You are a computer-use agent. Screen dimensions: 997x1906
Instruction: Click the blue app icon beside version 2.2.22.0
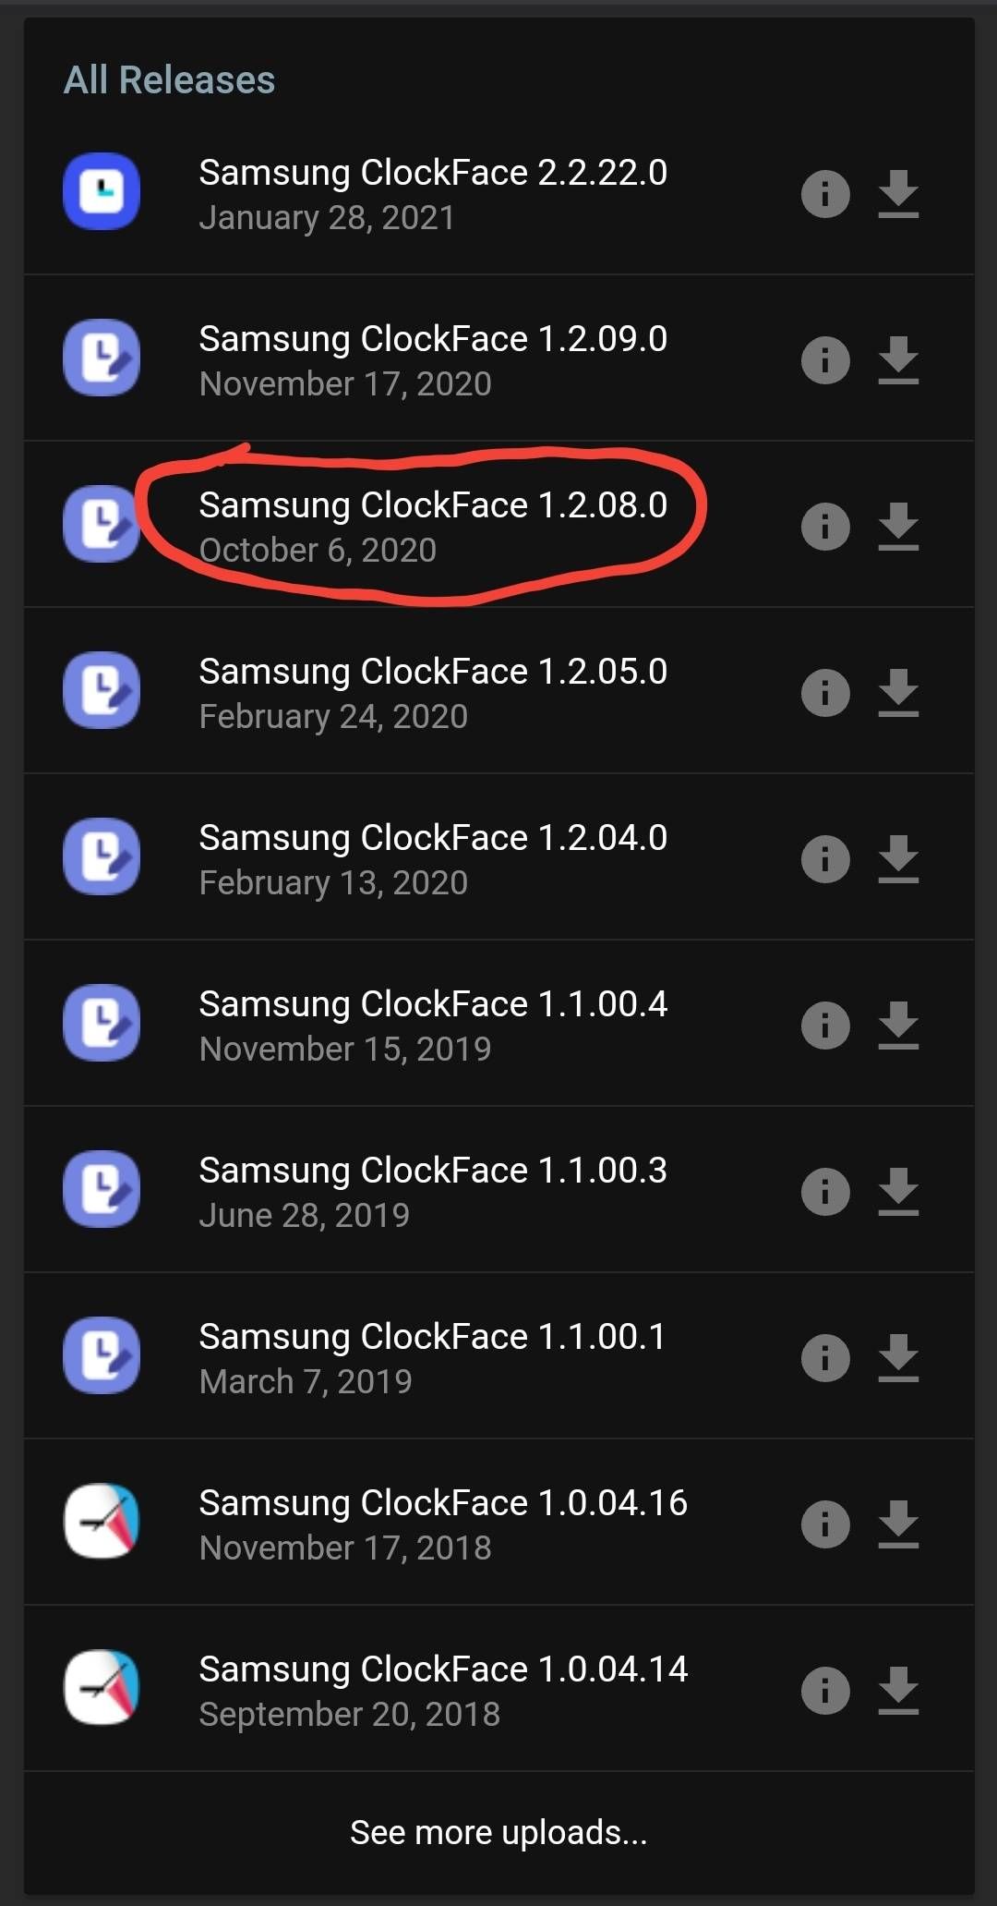(x=102, y=191)
